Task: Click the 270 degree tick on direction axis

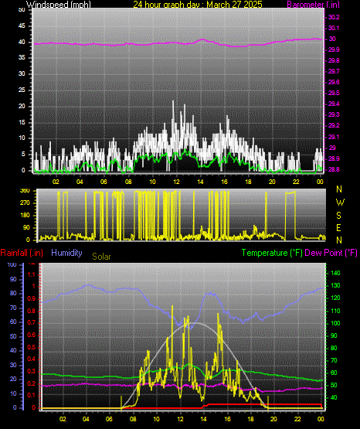Action: [25, 203]
